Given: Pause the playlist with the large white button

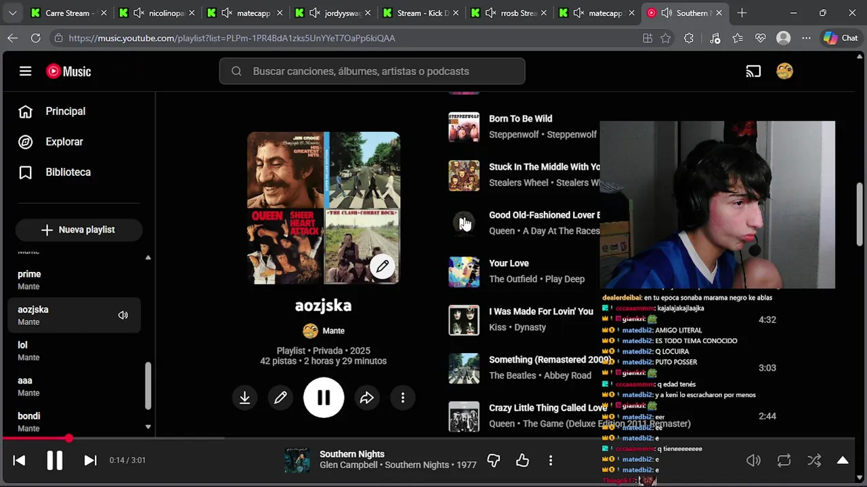Looking at the screenshot, I should (x=324, y=398).
